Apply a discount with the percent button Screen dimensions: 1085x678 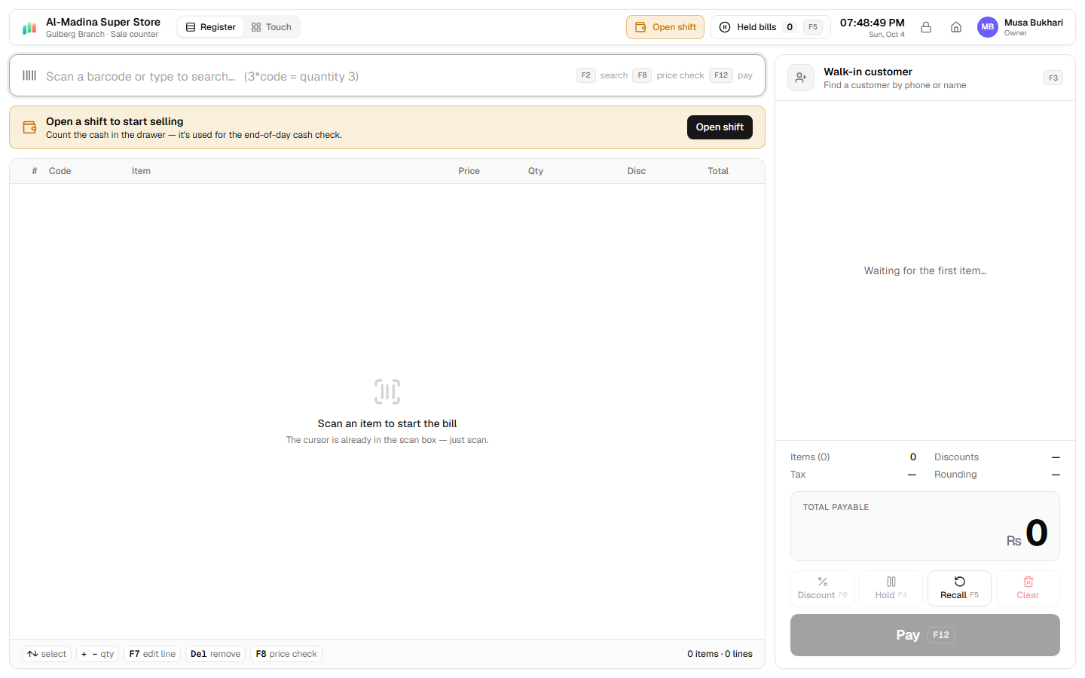point(823,588)
